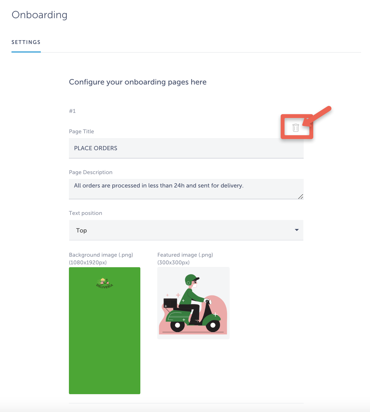Click the dropdown arrow in the Text position field
Viewport: 370px width, 412px height.
[297, 230]
